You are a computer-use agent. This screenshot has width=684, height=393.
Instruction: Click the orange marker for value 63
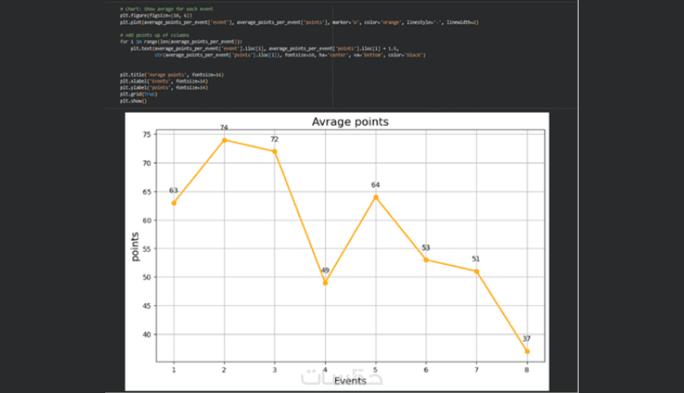point(174,202)
